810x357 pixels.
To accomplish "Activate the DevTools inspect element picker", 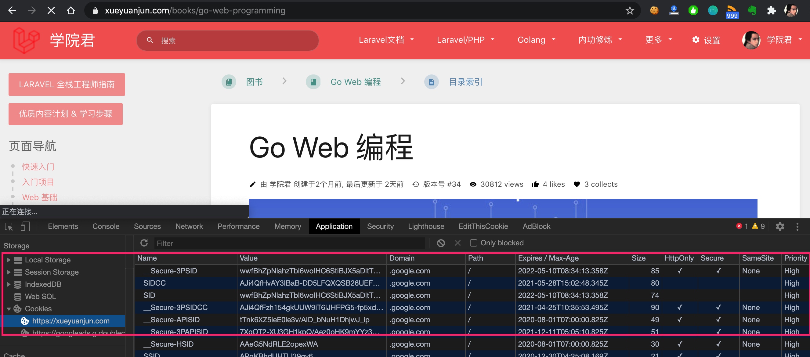I will click(x=9, y=226).
